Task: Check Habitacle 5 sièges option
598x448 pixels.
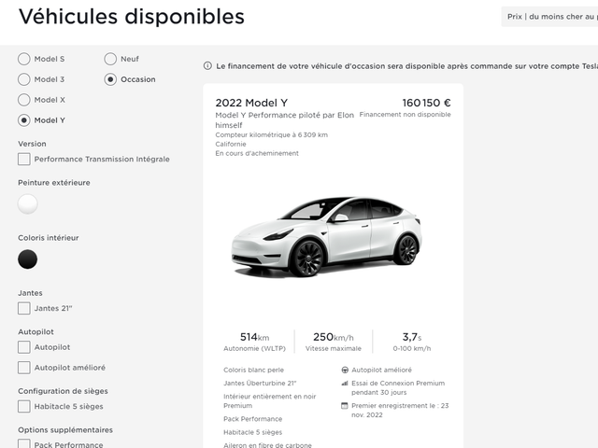Action: click(24, 407)
